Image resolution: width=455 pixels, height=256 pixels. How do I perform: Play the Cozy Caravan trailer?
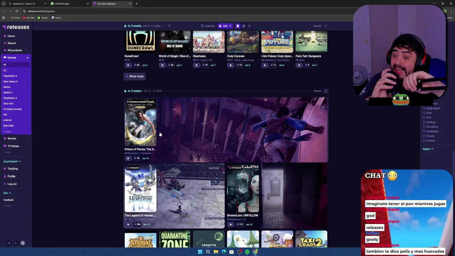point(230,65)
